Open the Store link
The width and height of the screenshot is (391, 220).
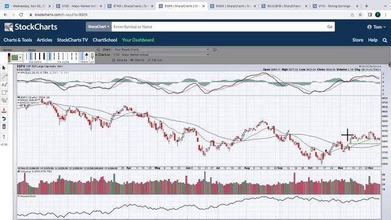pyautogui.click(x=357, y=40)
